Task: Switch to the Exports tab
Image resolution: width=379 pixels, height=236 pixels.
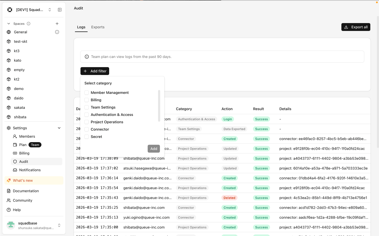Action: point(98,27)
